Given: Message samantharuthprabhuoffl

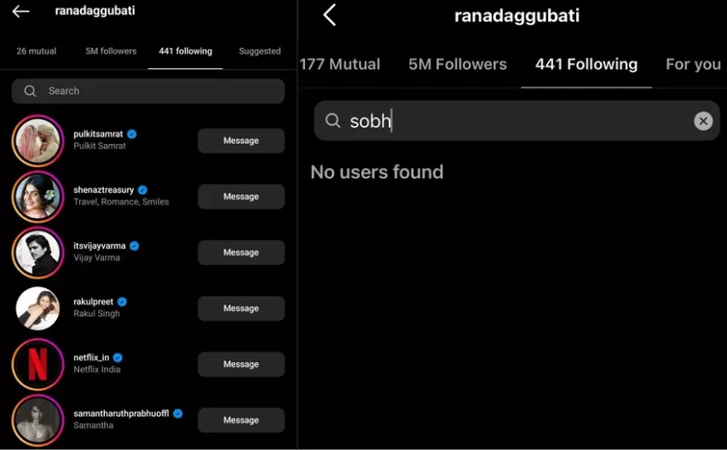Looking at the screenshot, I should coord(241,420).
